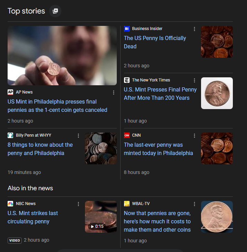Screen dimensions: 247x252
Task: Open 'U.S. Mint Presses Final Penny' headline
Action: point(160,94)
